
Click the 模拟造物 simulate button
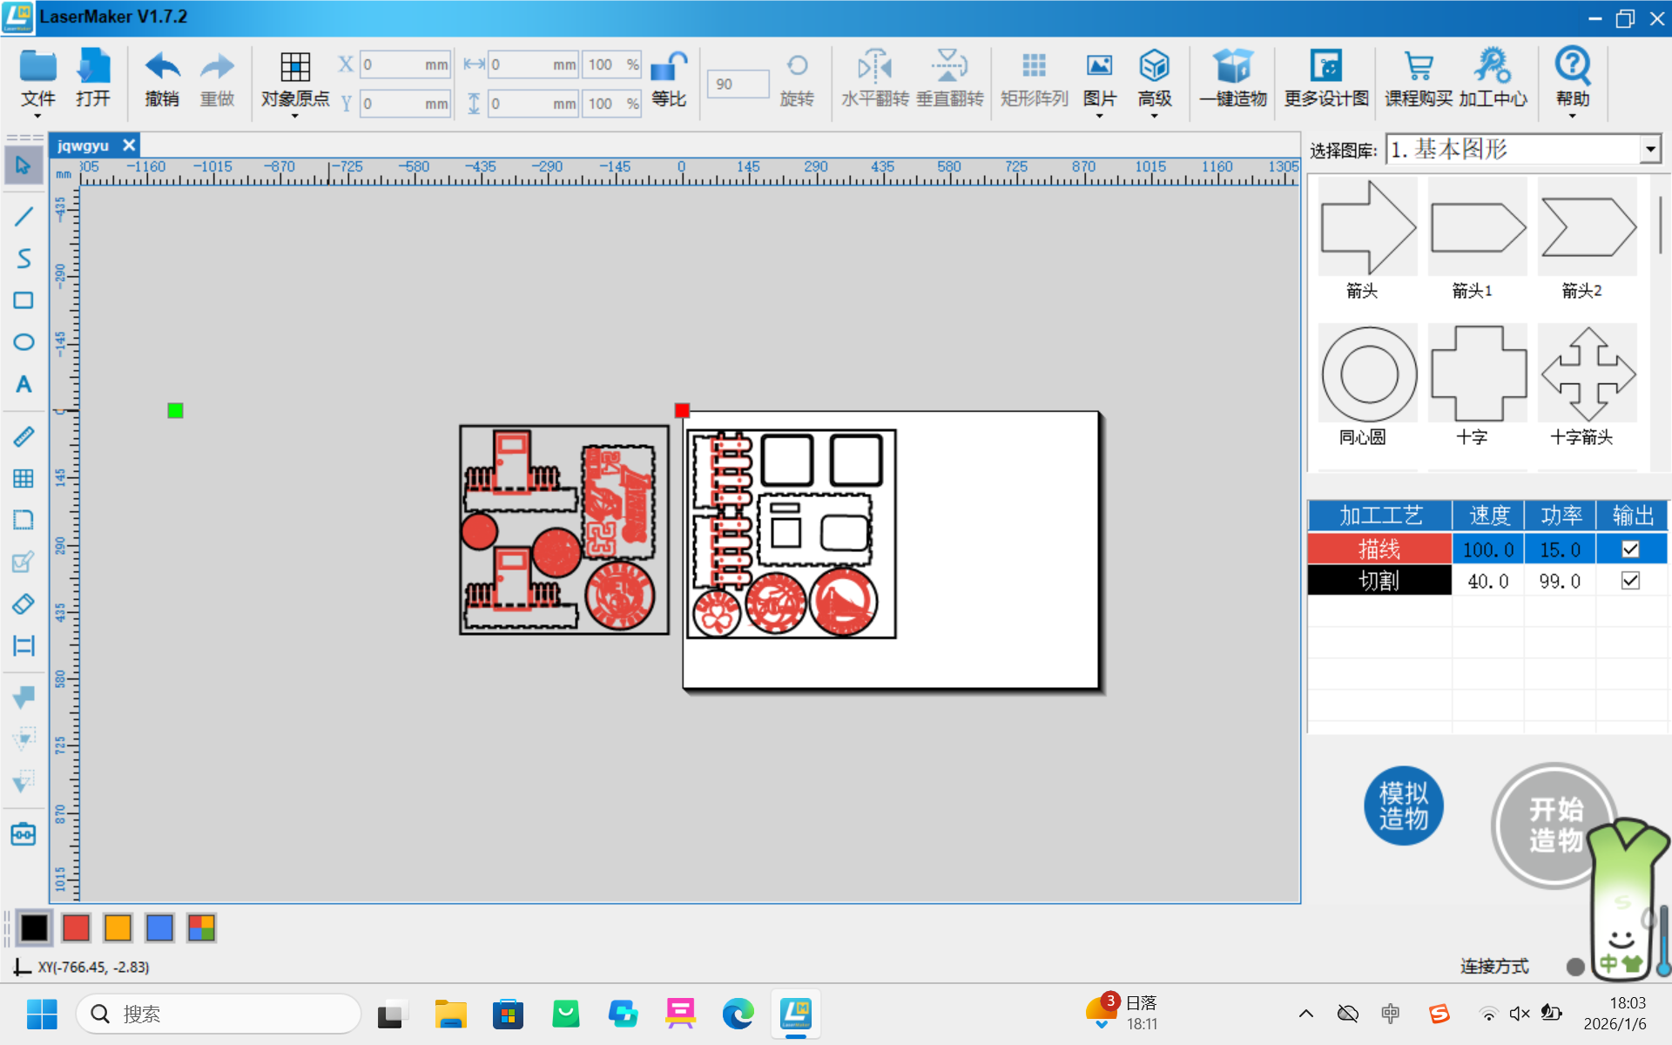coord(1403,806)
